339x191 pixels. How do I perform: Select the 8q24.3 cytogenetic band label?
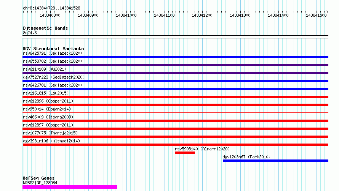30,33
